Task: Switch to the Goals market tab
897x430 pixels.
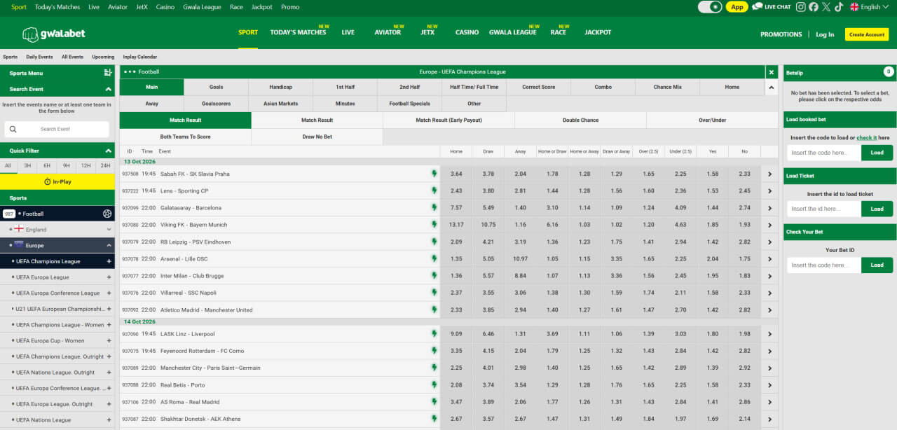Action: pos(216,87)
